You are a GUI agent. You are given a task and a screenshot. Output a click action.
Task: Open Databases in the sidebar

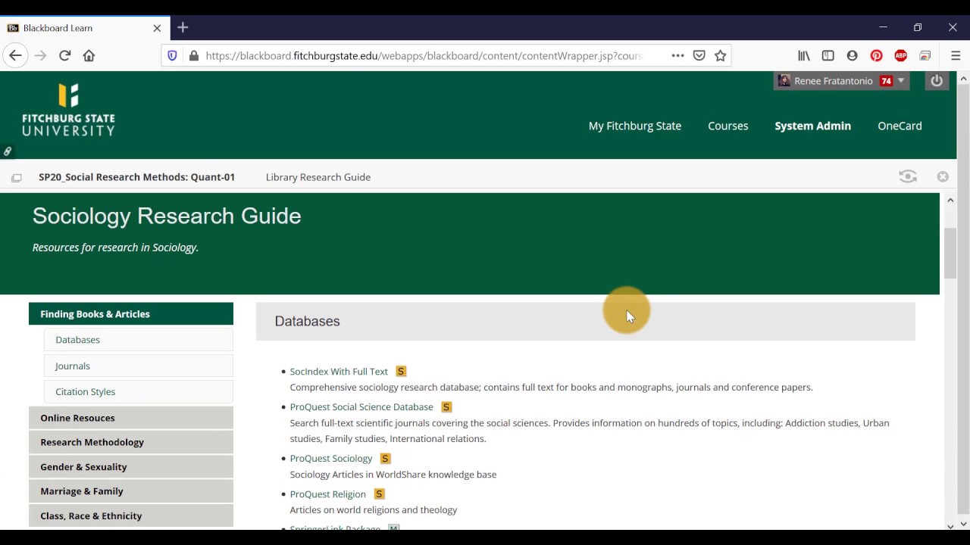[x=138, y=340]
